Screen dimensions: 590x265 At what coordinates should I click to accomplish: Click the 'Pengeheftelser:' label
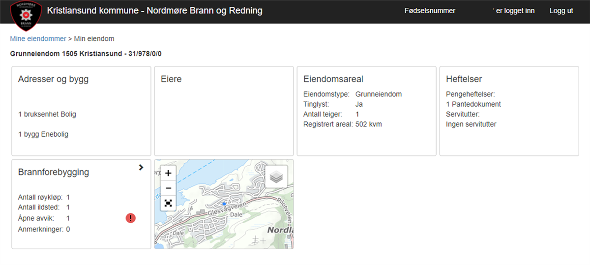[x=470, y=94]
